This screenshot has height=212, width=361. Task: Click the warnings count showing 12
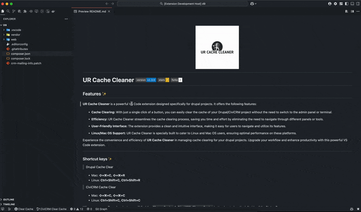pyautogui.click(x=80, y=209)
